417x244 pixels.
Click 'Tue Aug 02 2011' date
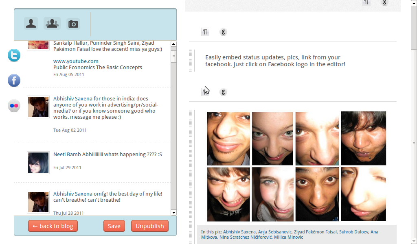tap(70, 131)
